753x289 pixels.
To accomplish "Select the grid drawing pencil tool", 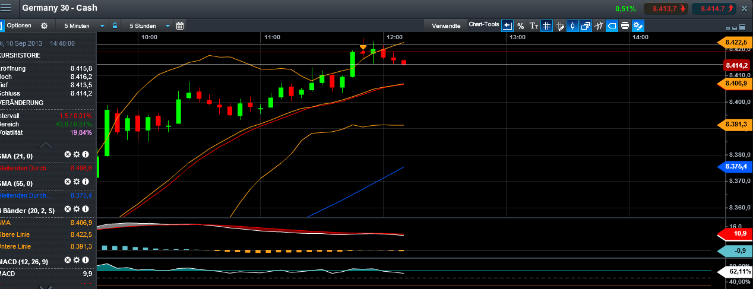I will 559,26.
